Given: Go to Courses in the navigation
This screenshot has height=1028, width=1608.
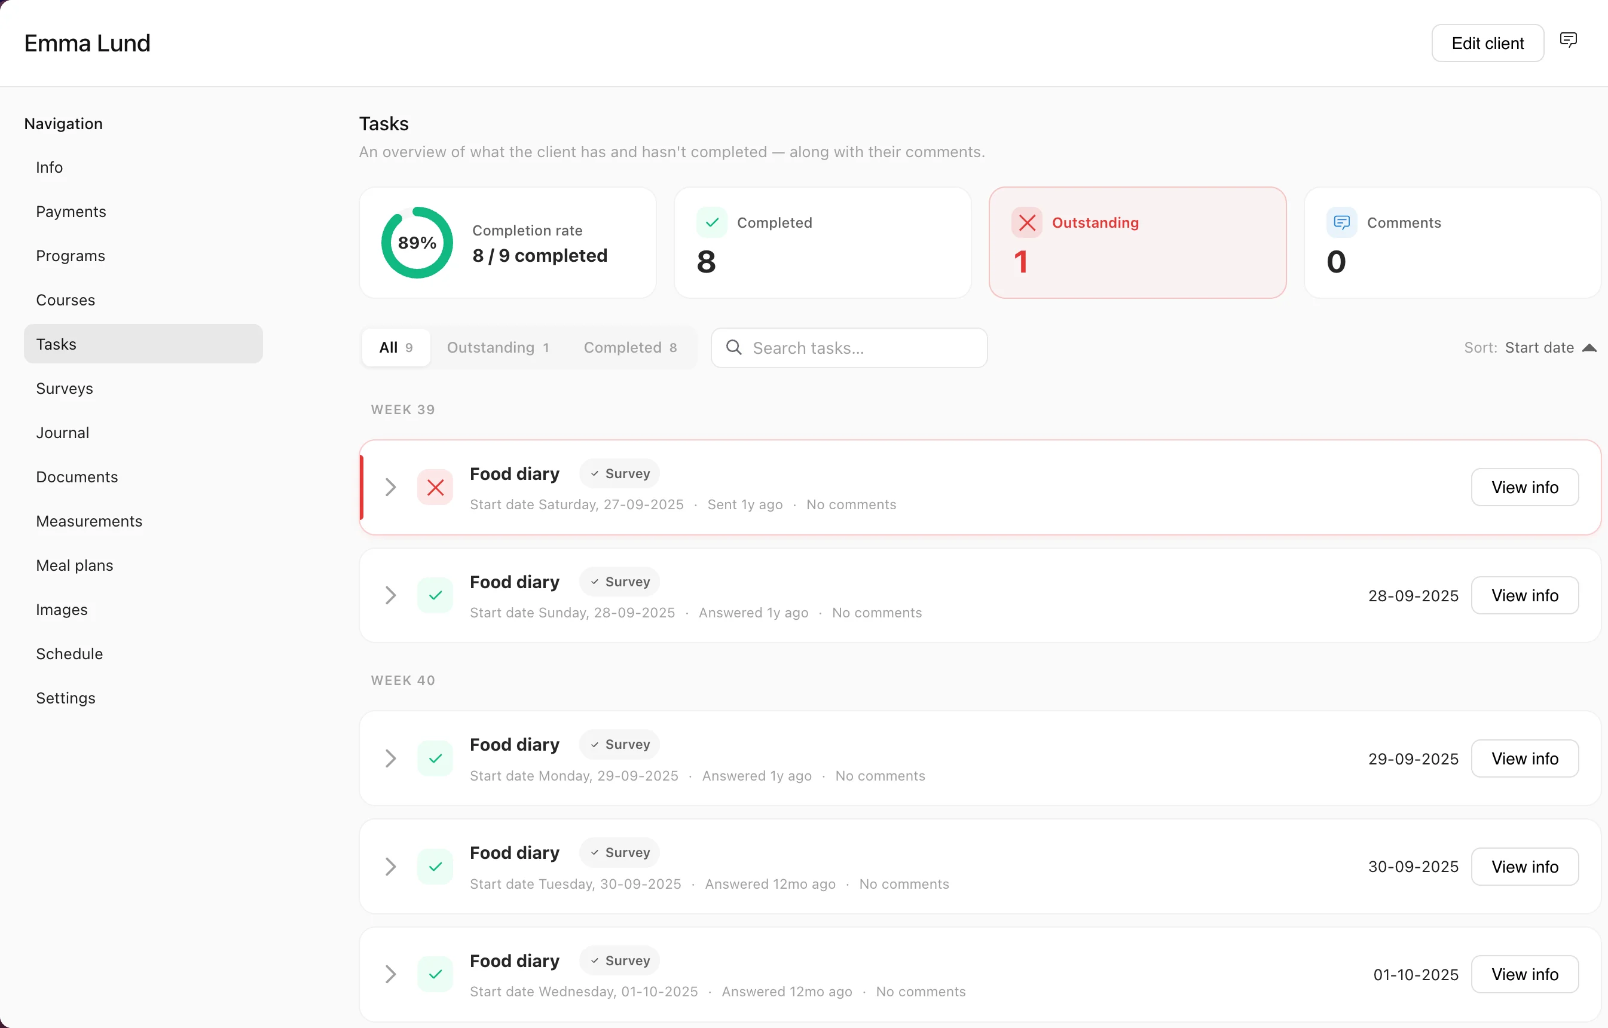Looking at the screenshot, I should 65,299.
